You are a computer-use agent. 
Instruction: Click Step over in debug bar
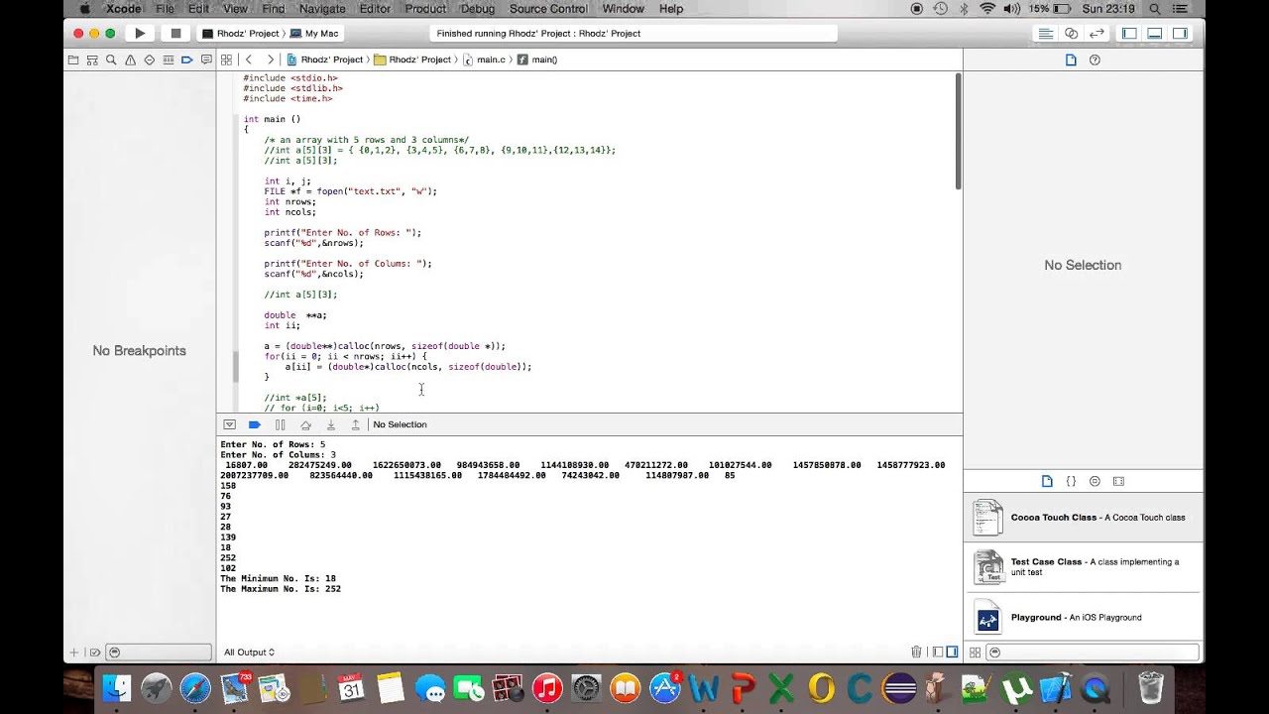(x=305, y=424)
